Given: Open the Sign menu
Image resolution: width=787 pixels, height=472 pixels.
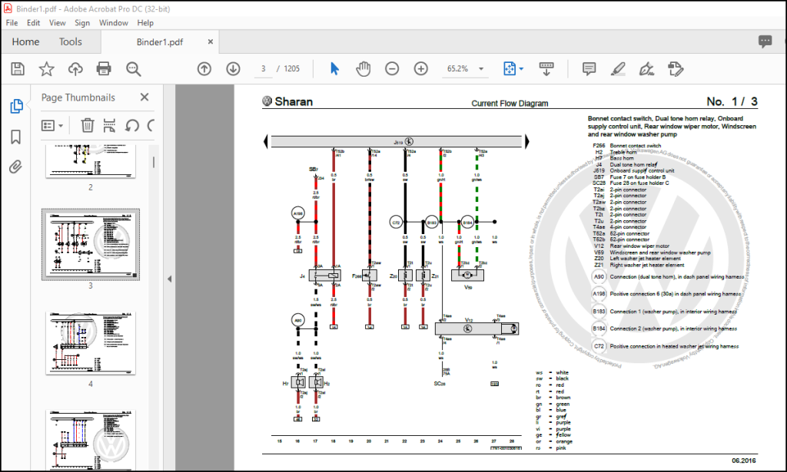Looking at the screenshot, I should click(81, 22).
